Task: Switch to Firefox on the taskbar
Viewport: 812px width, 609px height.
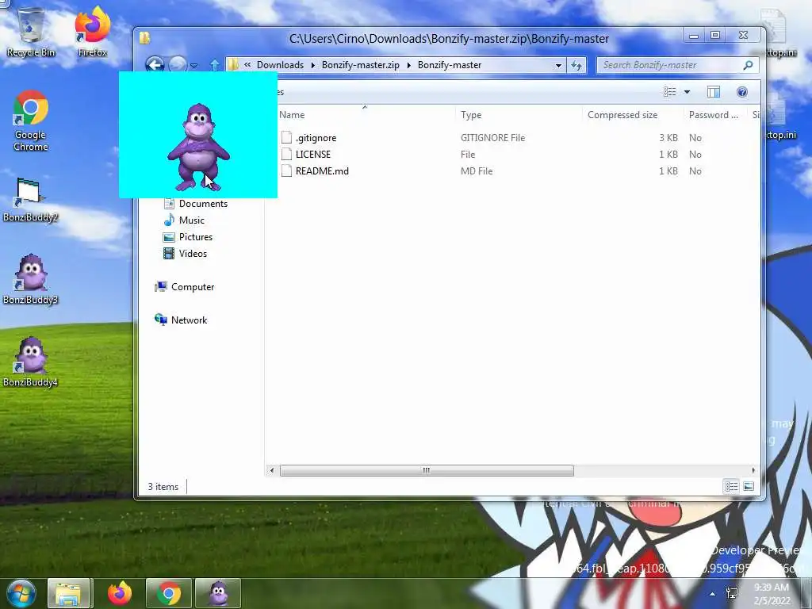Action: (x=120, y=593)
